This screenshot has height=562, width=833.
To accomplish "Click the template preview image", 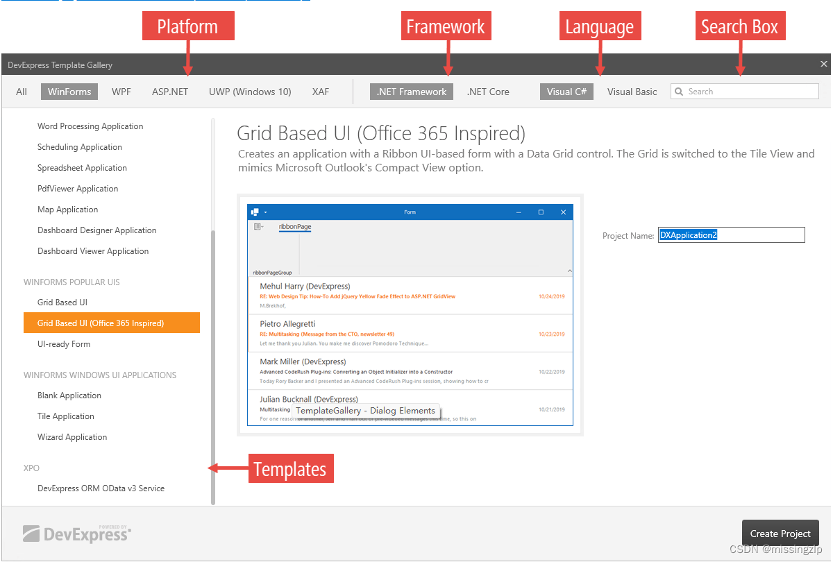I will (x=410, y=315).
